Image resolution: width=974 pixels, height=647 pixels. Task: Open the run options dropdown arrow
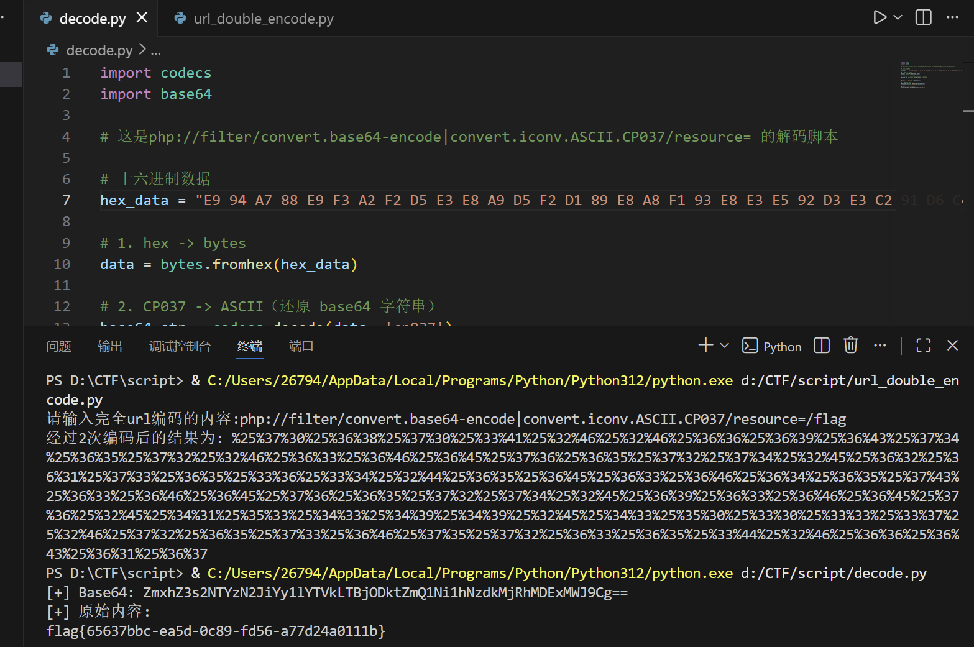[898, 17]
